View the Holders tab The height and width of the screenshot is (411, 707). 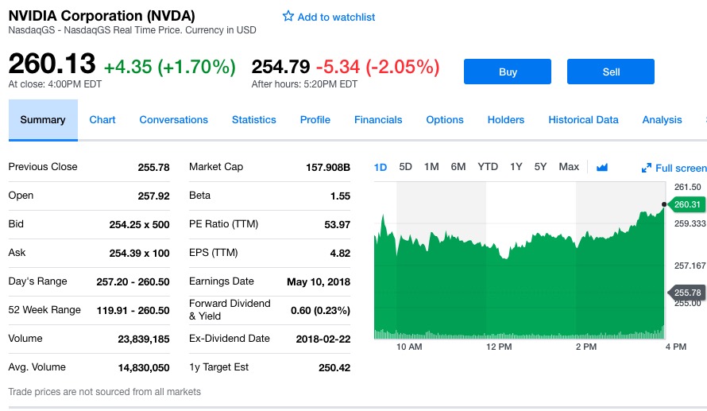click(x=506, y=120)
